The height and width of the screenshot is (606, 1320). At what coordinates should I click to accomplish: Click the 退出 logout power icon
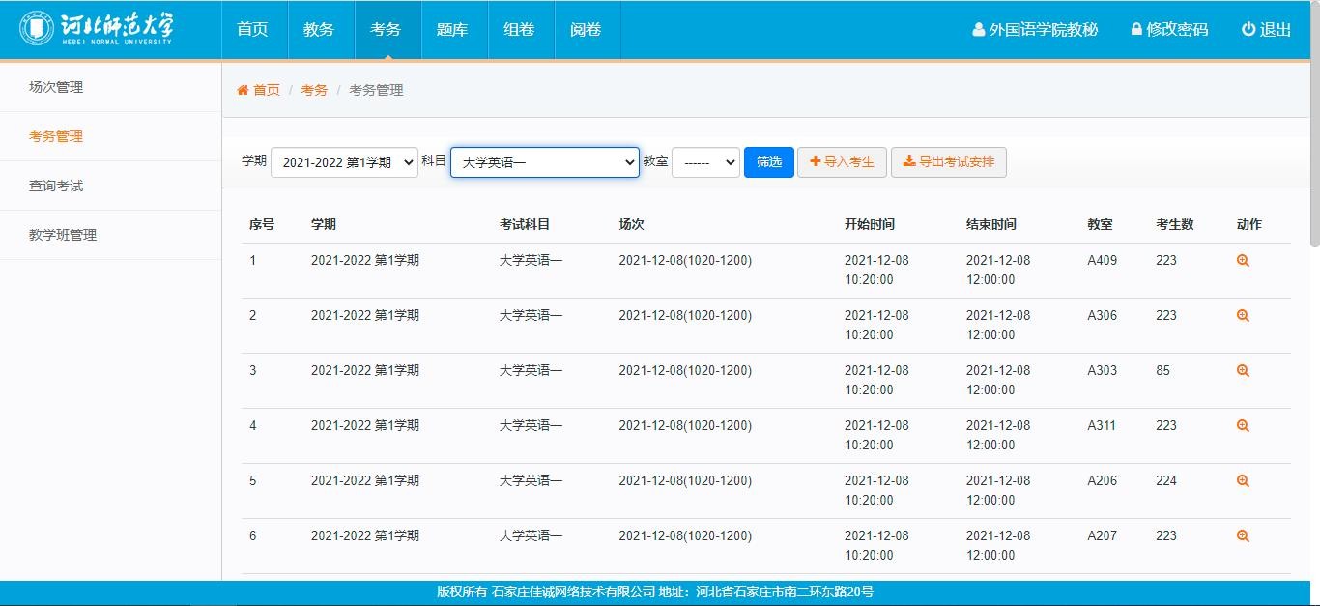pyautogui.click(x=1247, y=29)
